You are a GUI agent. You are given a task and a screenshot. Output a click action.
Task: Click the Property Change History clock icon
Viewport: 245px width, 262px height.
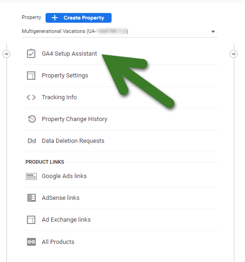tap(32, 119)
